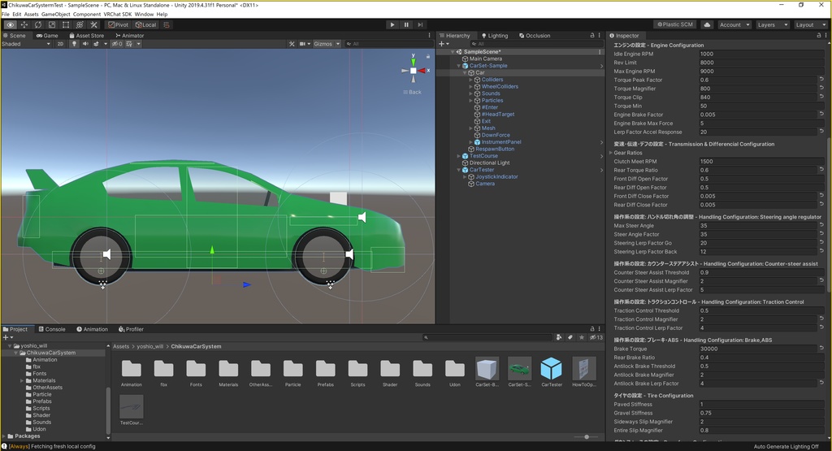Viewport: 832px width, 451px height.
Task: Open the Window menu
Action: (144, 15)
